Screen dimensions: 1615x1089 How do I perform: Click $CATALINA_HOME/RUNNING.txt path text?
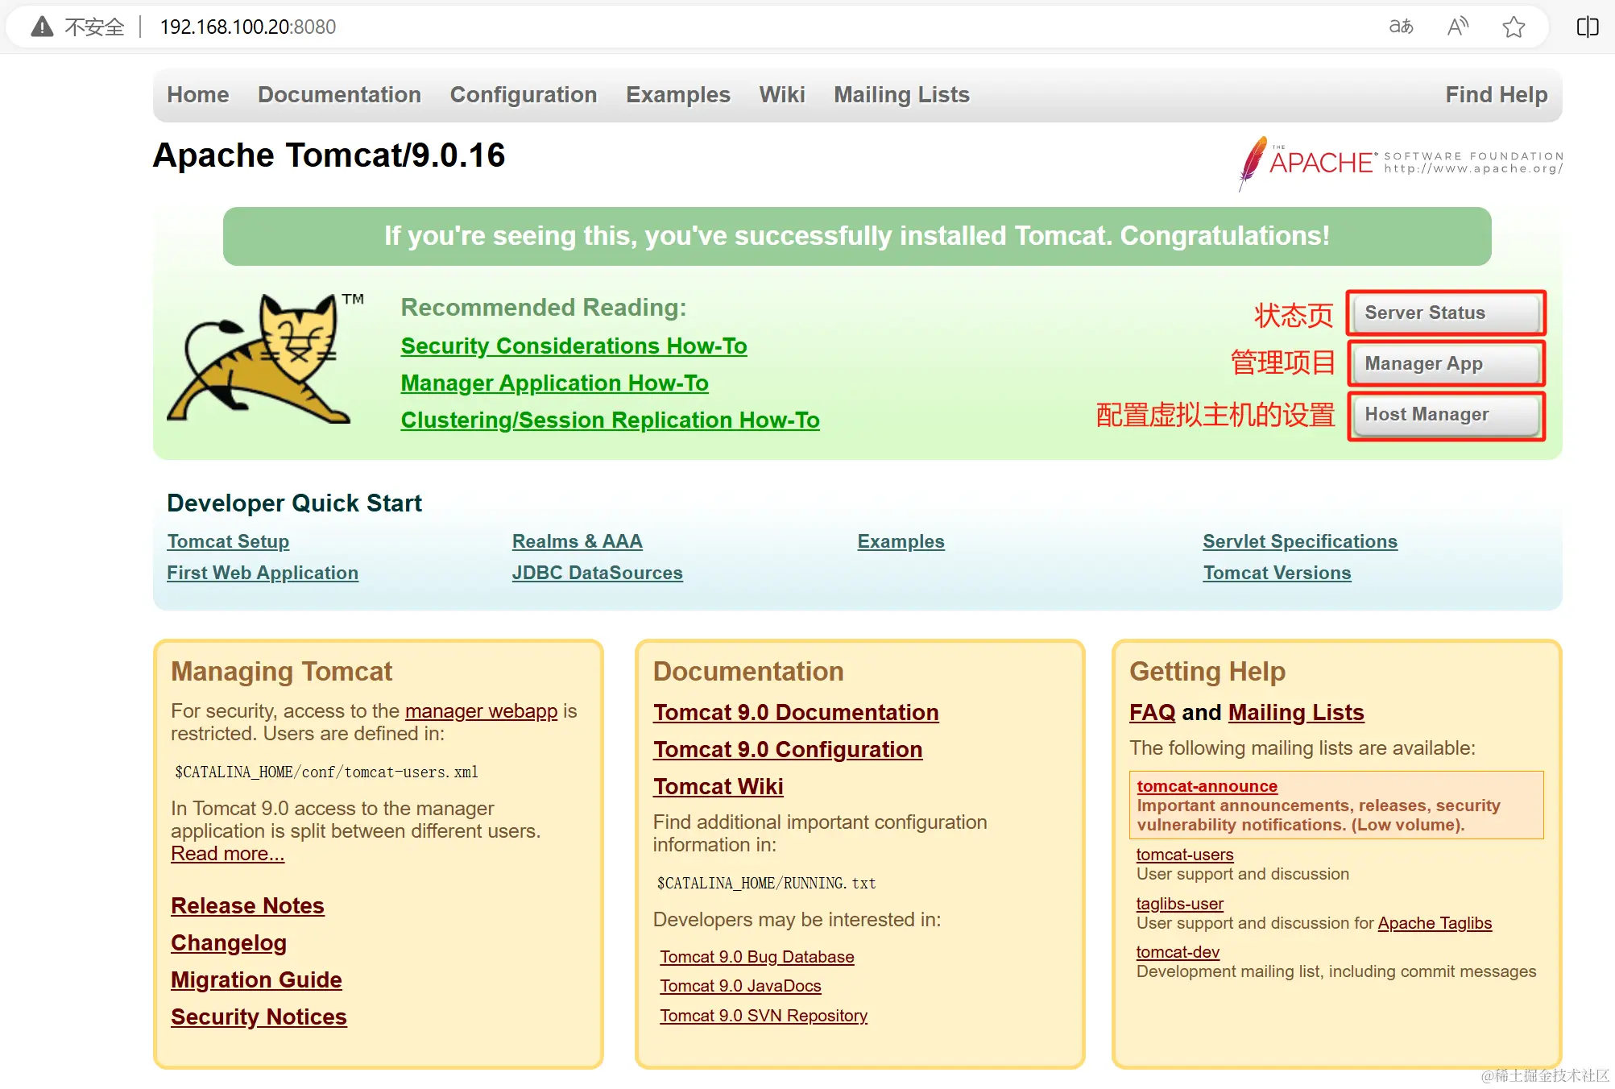pyautogui.click(x=766, y=883)
